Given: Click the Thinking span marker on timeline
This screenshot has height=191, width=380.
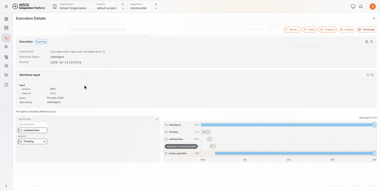Looking at the screenshot, I should [x=208, y=132].
